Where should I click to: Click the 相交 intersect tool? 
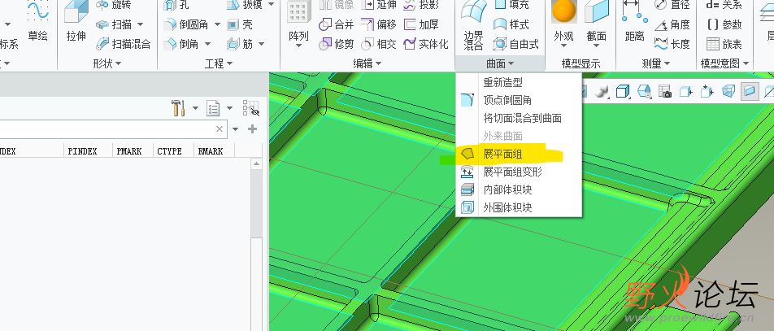tap(379, 44)
